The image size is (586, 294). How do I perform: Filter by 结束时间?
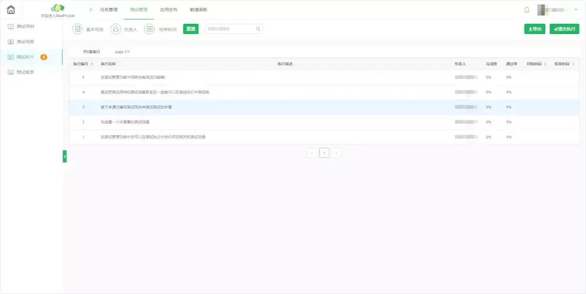coord(161,29)
